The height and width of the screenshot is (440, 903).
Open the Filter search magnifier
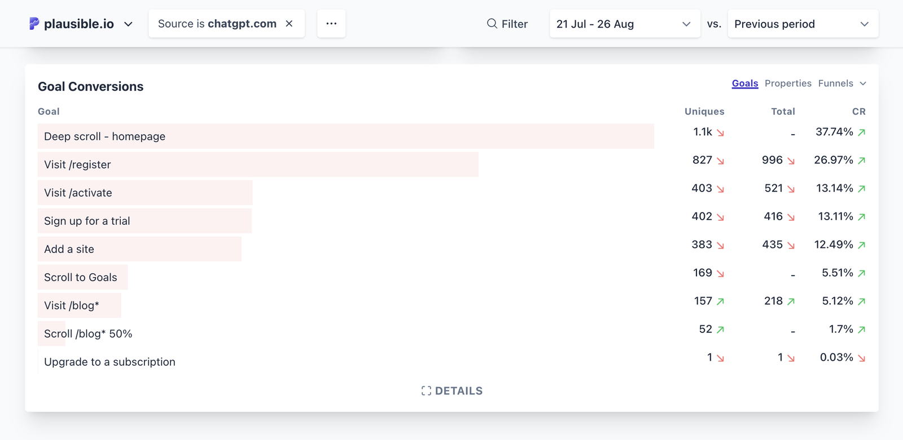[x=491, y=24]
